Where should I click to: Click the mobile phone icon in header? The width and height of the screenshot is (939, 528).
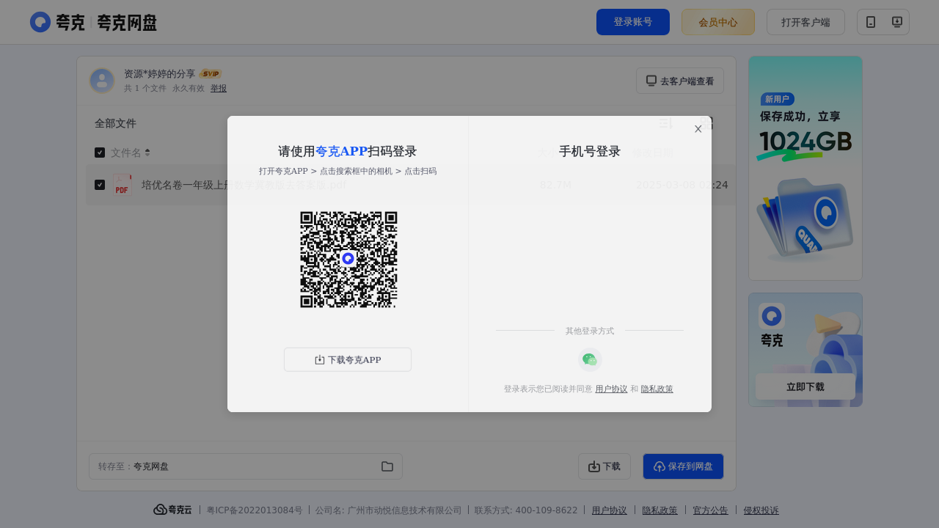tap(871, 22)
